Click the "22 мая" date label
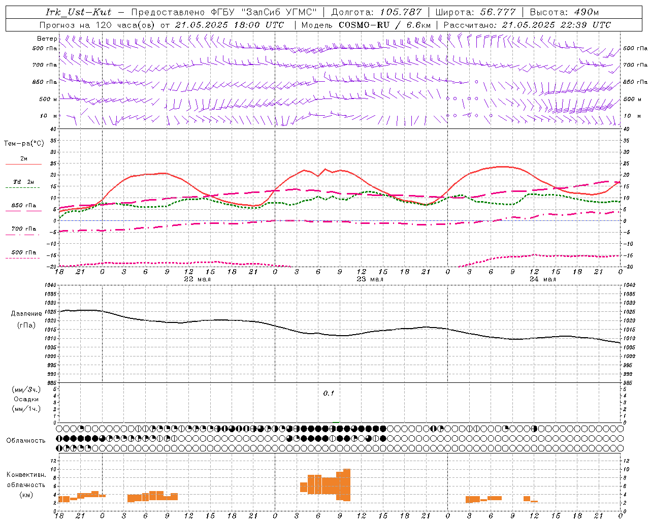 click(x=197, y=279)
